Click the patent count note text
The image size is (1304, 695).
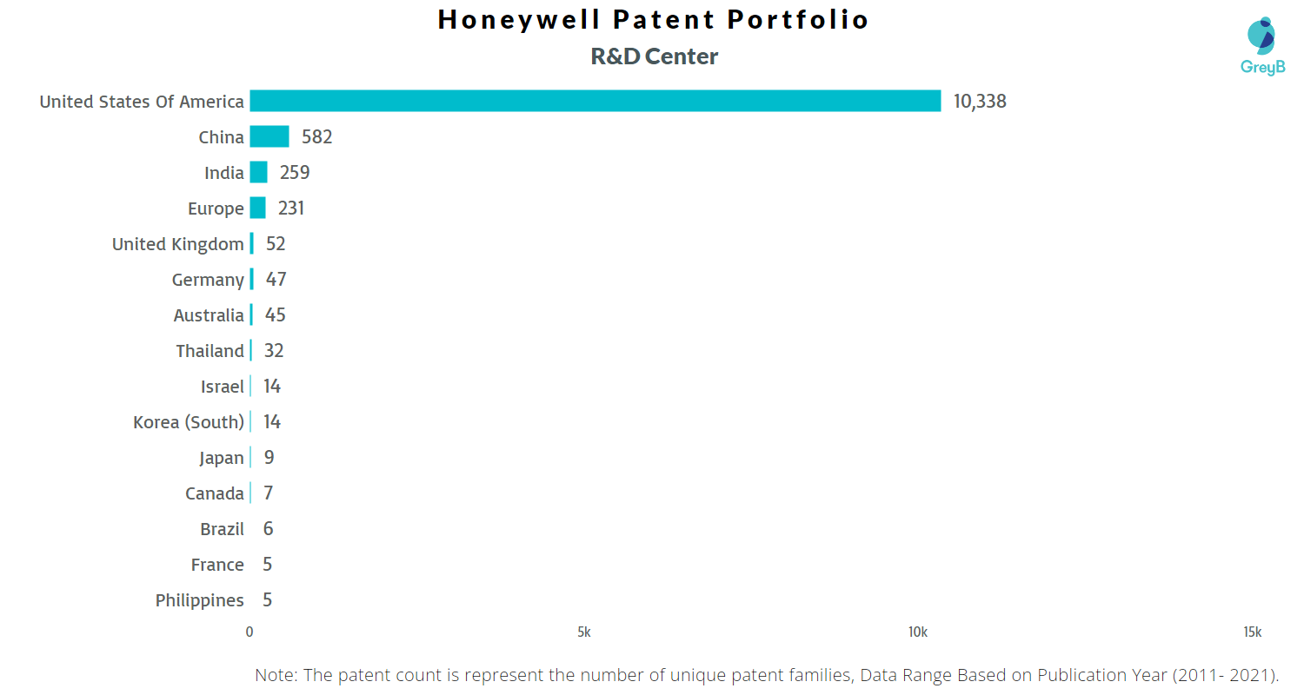coord(768,675)
